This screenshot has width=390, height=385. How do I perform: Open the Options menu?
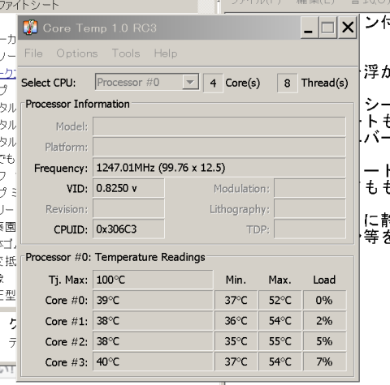(x=77, y=53)
